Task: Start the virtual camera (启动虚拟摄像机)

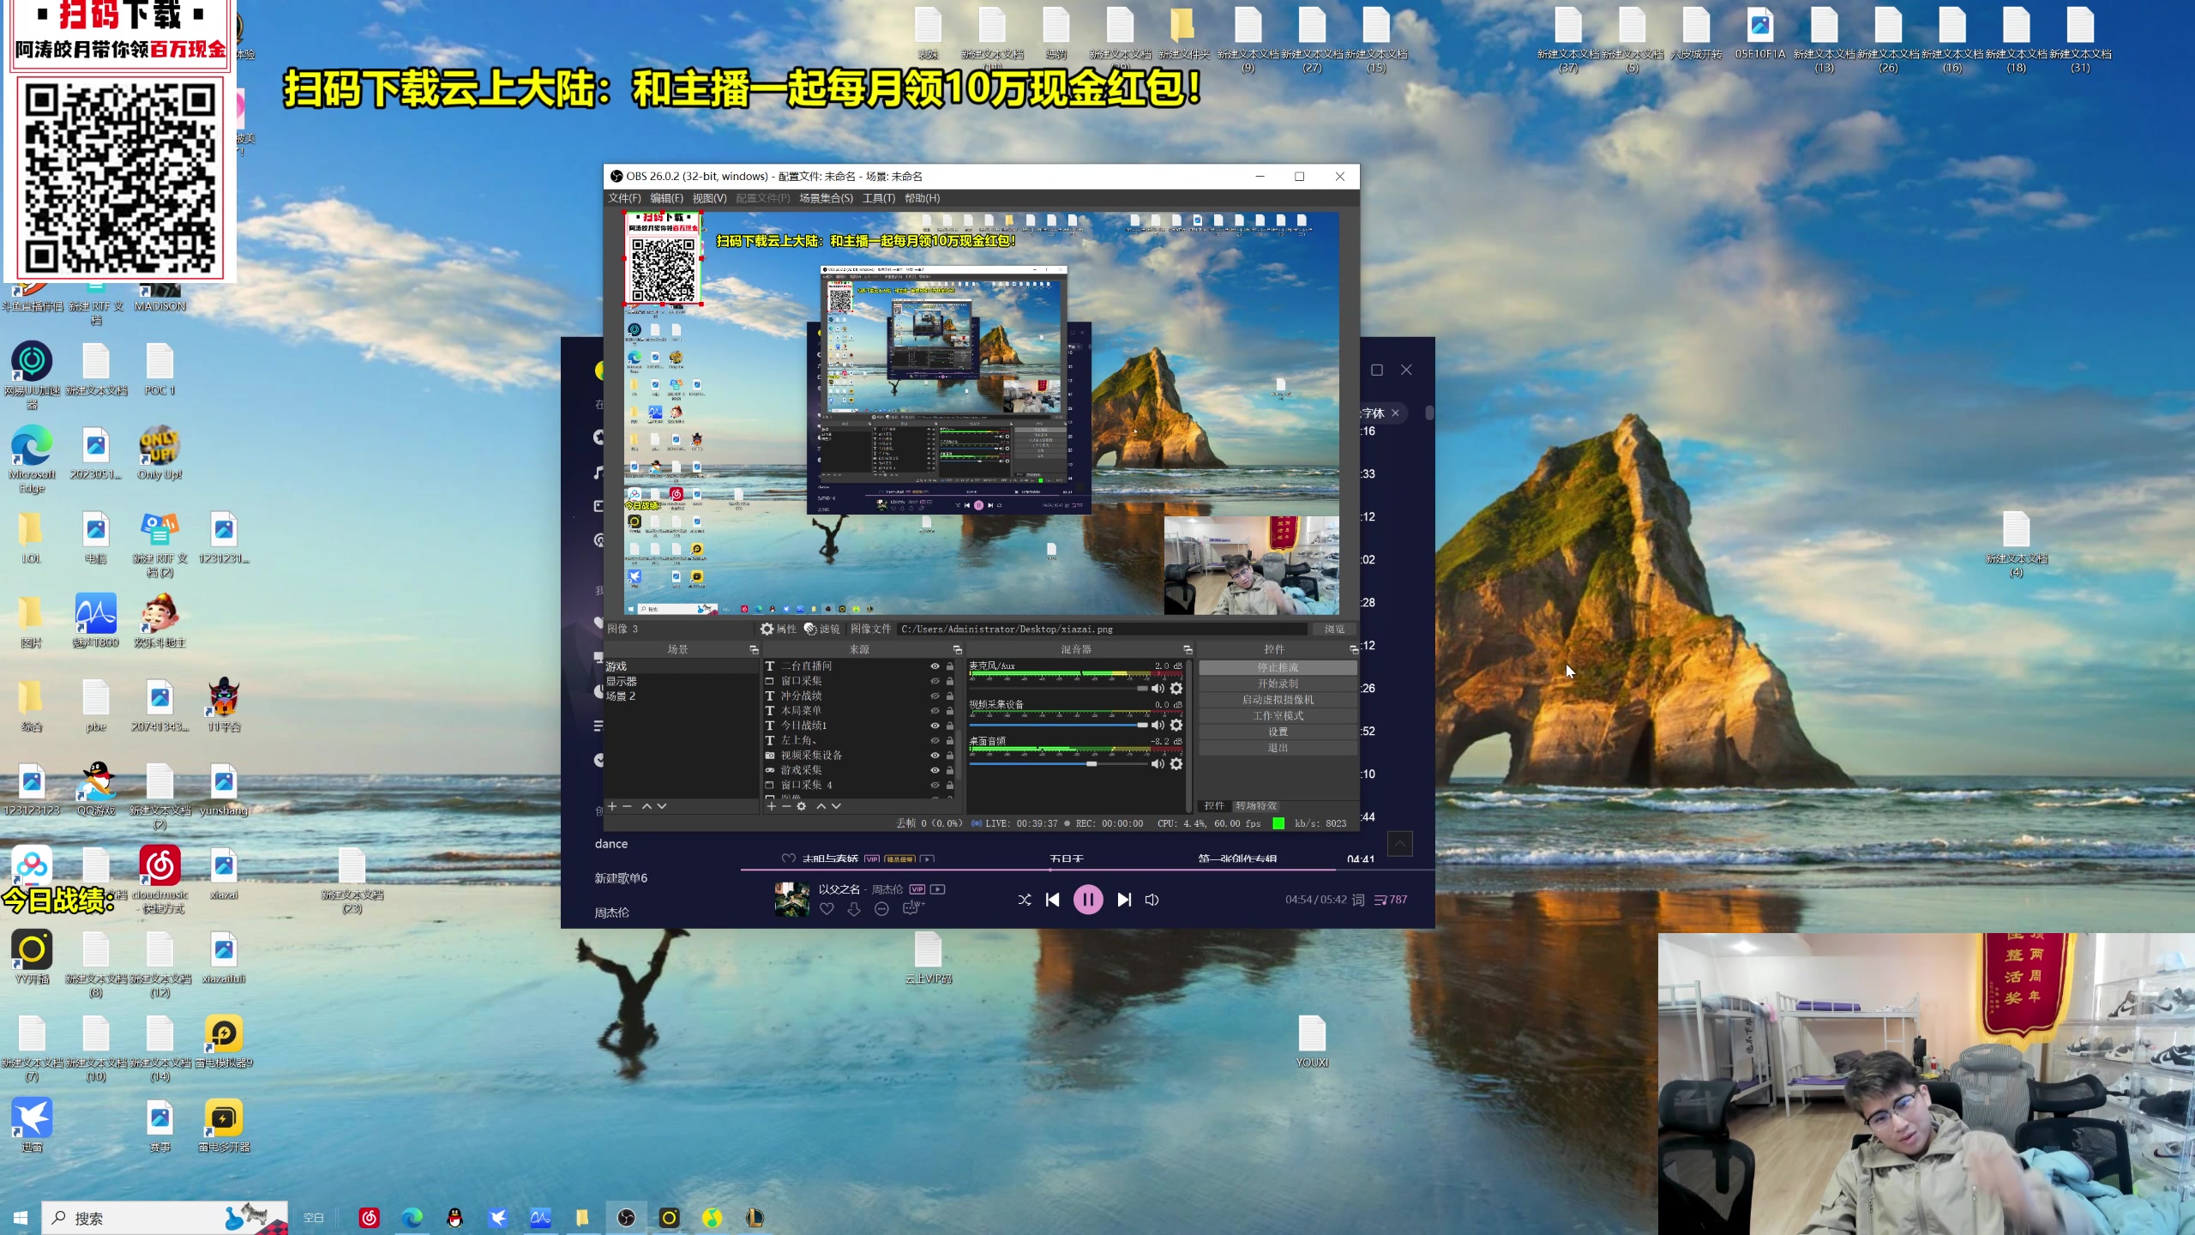Action: click(x=1278, y=700)
